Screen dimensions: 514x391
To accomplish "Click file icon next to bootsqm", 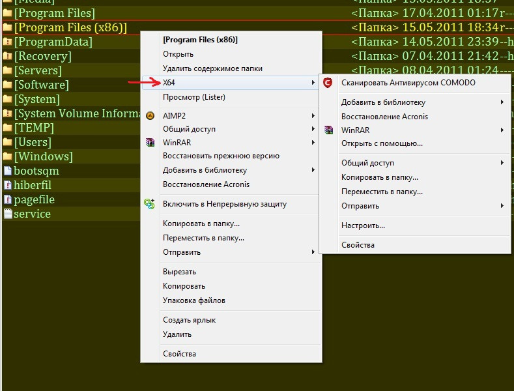I will pos(8,171).
